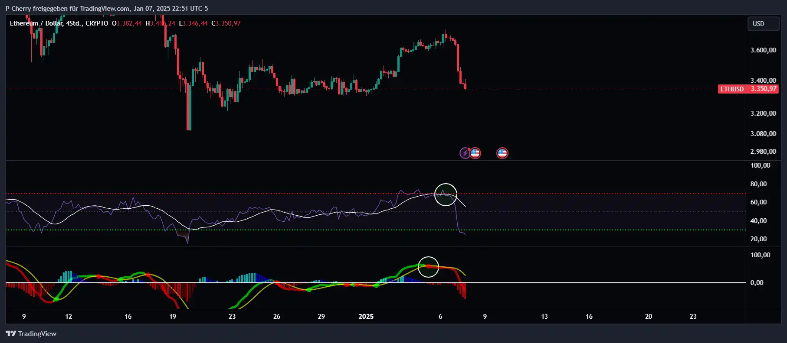Click the 2025 label on time axis
This screenshot has height=343, width=787.
pos(366,317)
